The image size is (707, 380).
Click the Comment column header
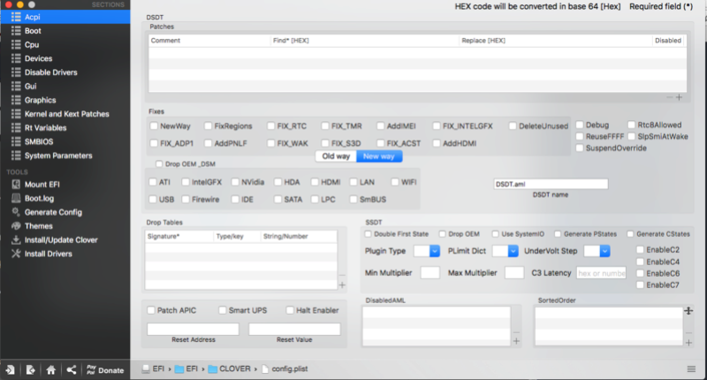[x=209, y=41]
